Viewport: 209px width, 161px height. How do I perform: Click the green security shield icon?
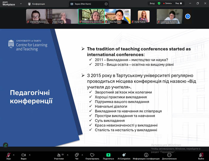[159, 4]
